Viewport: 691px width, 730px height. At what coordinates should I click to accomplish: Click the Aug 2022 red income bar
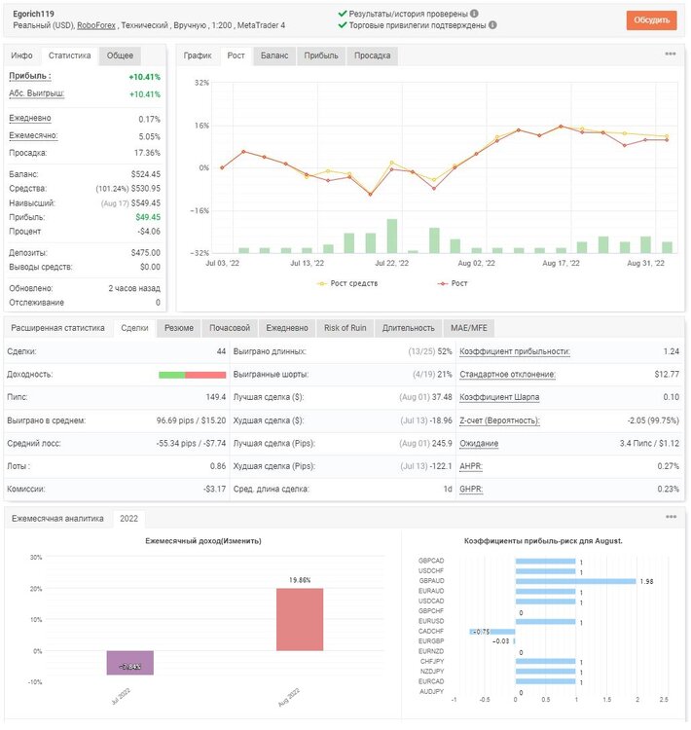[x=300, y=620]
